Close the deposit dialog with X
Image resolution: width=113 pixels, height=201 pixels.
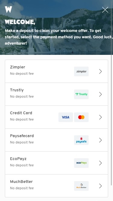tap(105, 10)
